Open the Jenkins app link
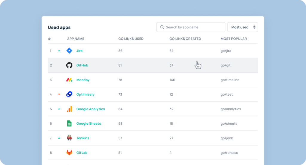The width and height of the screenshot is (306, 165). (x=83, y=138)
